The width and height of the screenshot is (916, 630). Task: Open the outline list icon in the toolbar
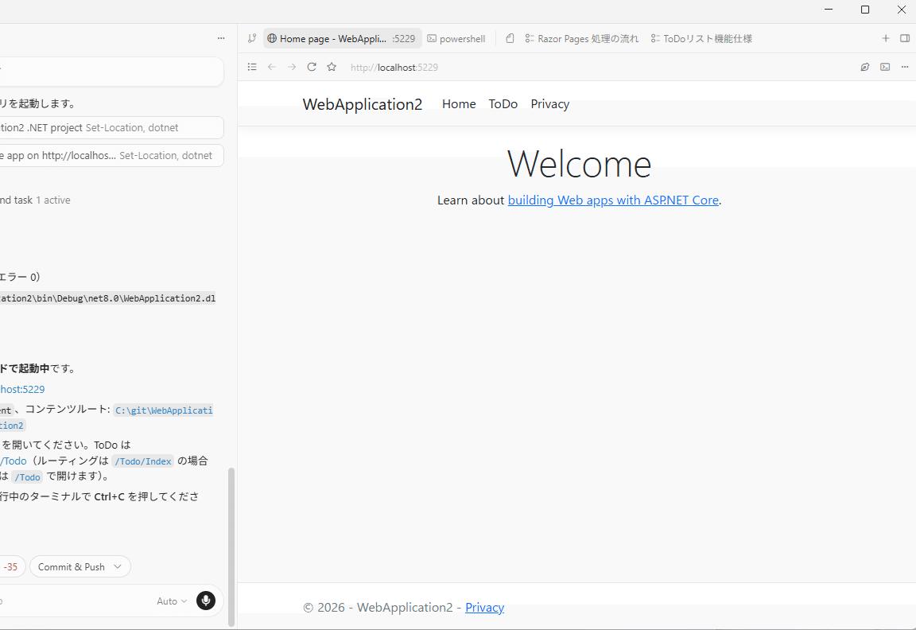(252, 67)
